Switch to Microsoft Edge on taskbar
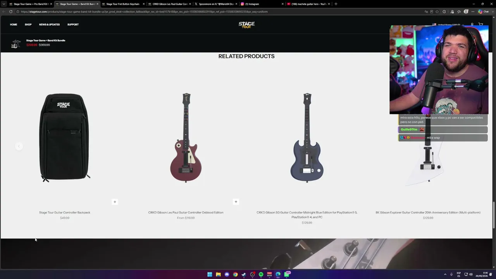The image size is (496, 279). (x=278, y=274)
